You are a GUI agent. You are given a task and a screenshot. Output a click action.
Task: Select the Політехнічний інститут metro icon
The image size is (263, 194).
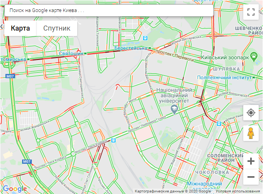pyautogui.click(x=254, y=77)
